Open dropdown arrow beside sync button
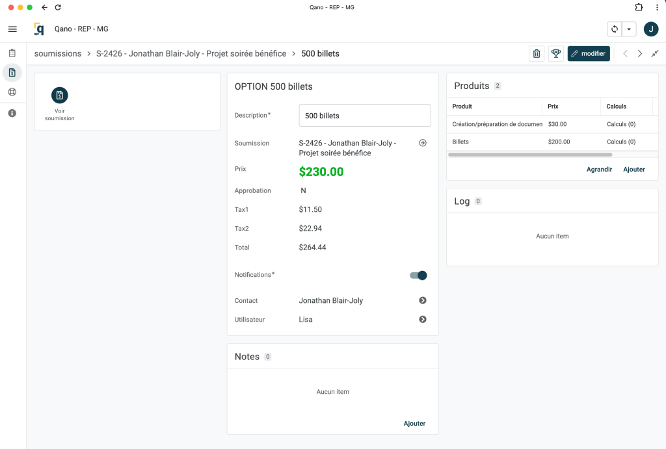 (629, 29)
